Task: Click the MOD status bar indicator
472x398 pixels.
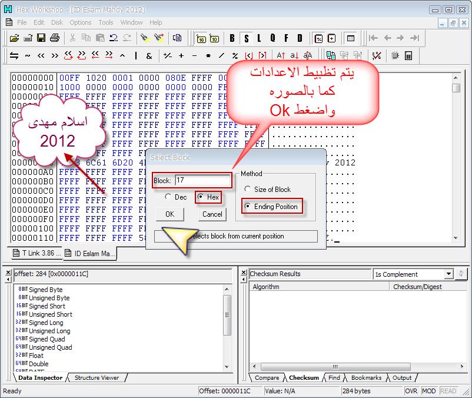Action: [428, 391]
